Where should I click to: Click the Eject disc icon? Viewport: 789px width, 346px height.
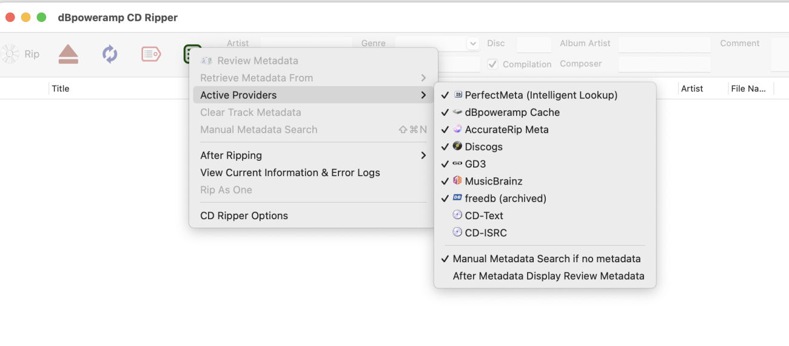[69, 55]
